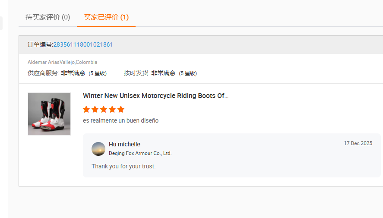
Task: Click the Deqing Fox Armour Co., Ltd. company name
Action: pyautogui.click(x=140, y=153)
